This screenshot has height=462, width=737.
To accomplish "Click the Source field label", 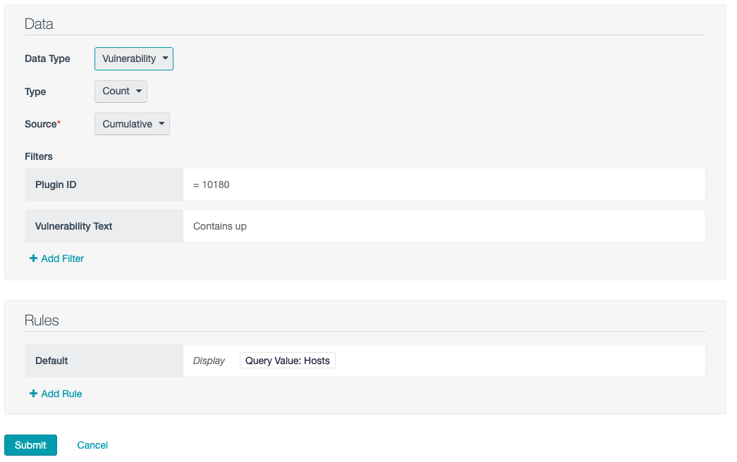I will coord(41,124).
